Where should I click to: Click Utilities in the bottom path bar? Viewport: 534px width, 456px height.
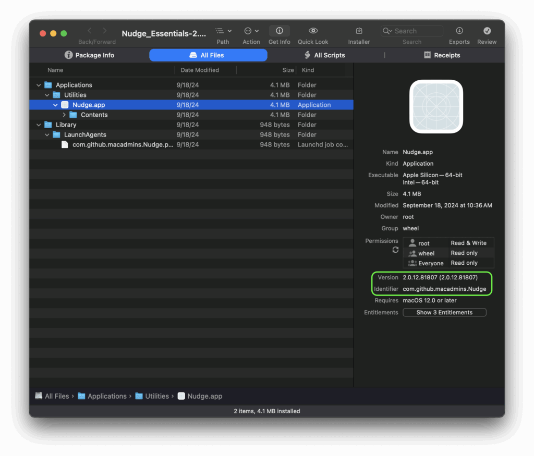point(156,396)
